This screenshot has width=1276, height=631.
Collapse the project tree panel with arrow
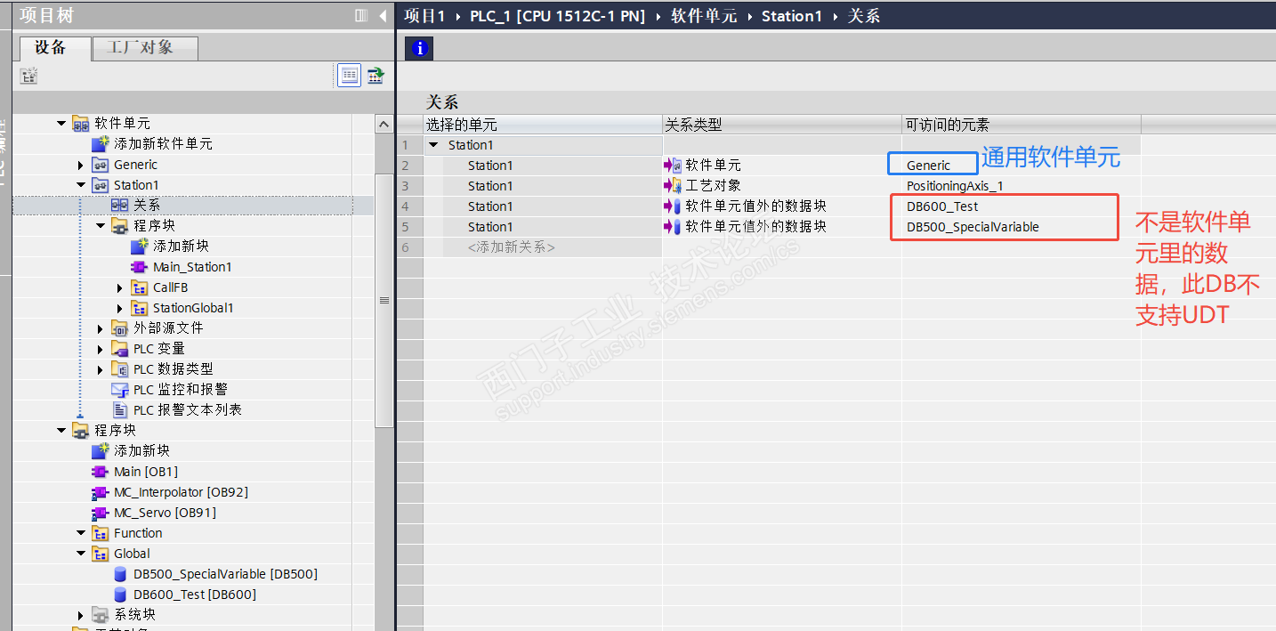(x=383, y=16)
